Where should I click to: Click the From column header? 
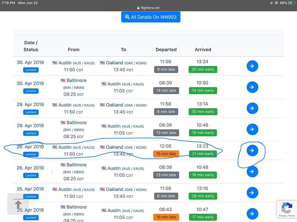point(74,50)
